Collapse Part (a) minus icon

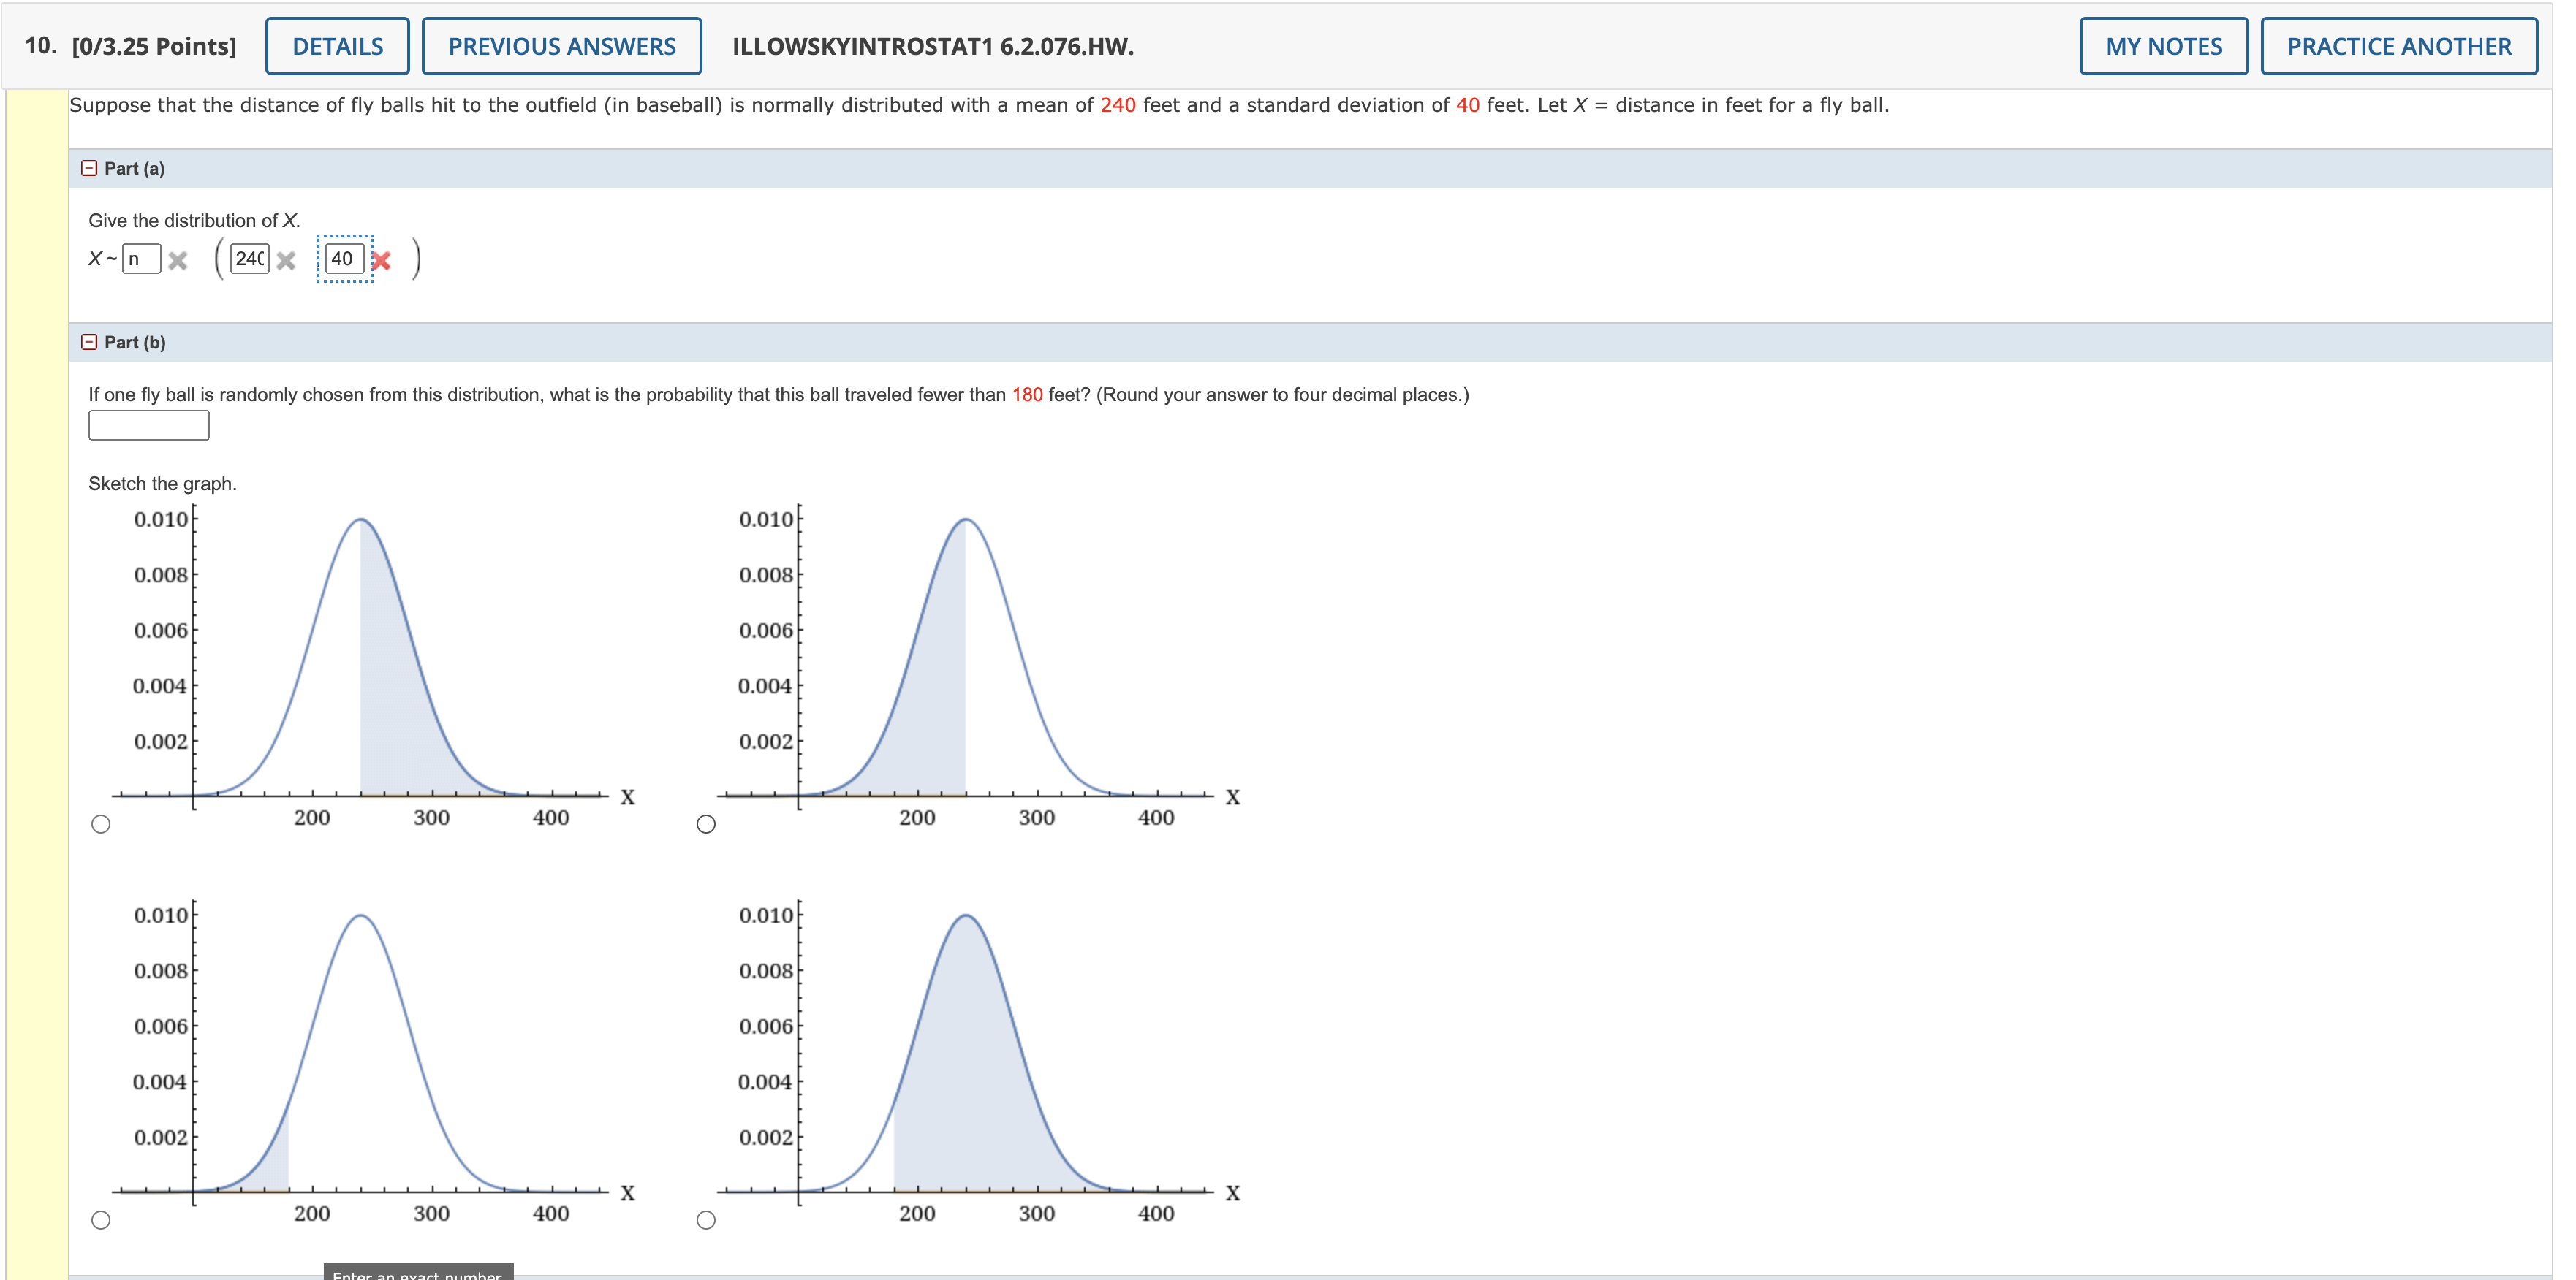click(89, 168)
